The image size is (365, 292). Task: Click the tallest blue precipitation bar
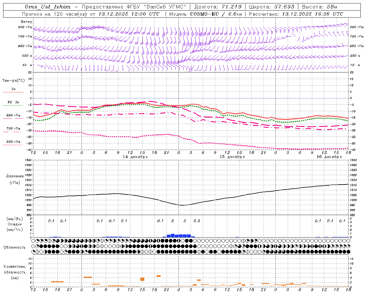[173, 236]
